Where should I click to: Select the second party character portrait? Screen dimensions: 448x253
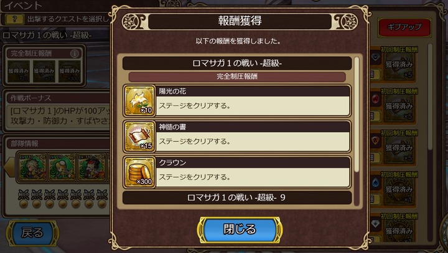click(62, 168)
